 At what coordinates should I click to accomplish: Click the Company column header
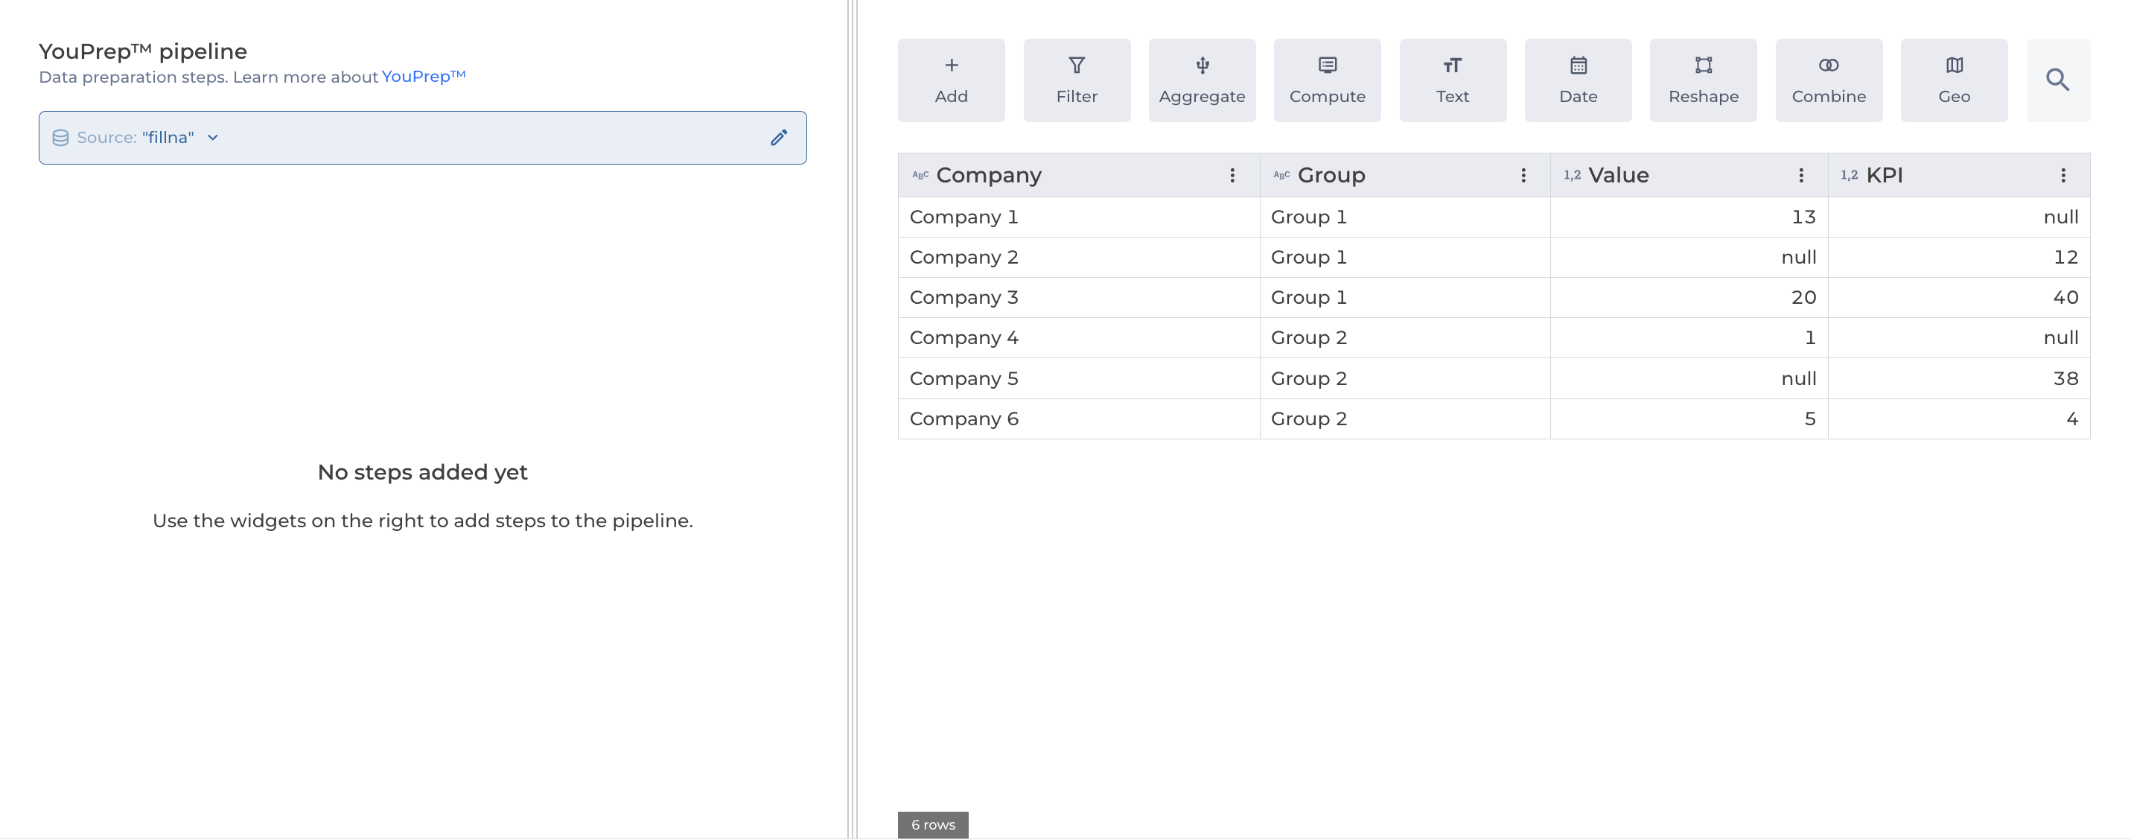pos(988,176)
